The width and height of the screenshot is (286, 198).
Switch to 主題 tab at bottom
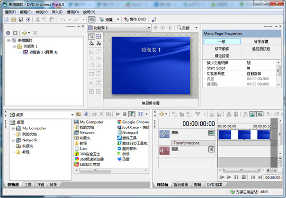tap(28, 185)
